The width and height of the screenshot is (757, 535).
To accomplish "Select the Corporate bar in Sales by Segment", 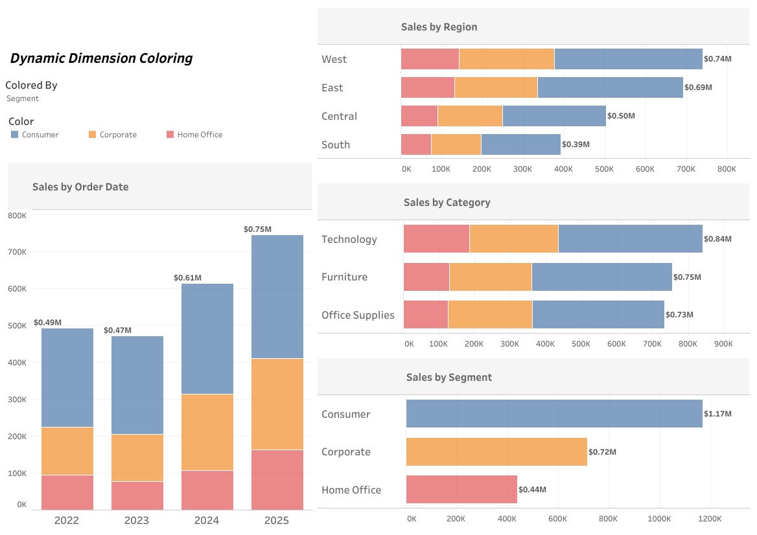I will (x=496, y=451).
